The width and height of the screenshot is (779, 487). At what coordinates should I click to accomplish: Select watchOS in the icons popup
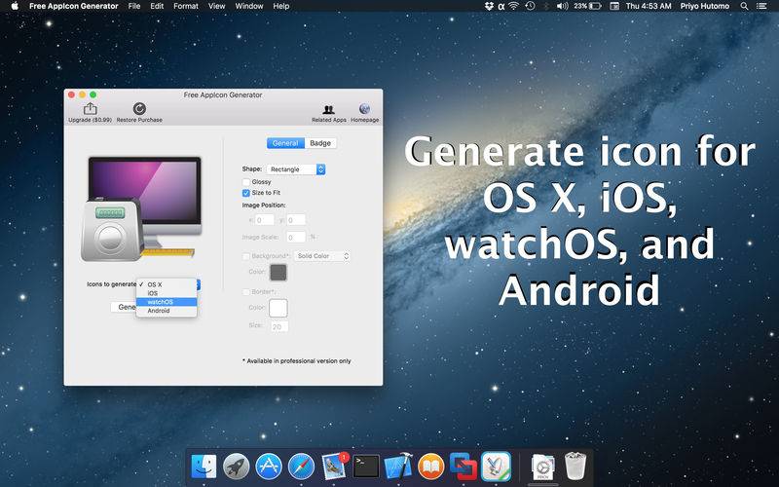click(x=167, y=302)
